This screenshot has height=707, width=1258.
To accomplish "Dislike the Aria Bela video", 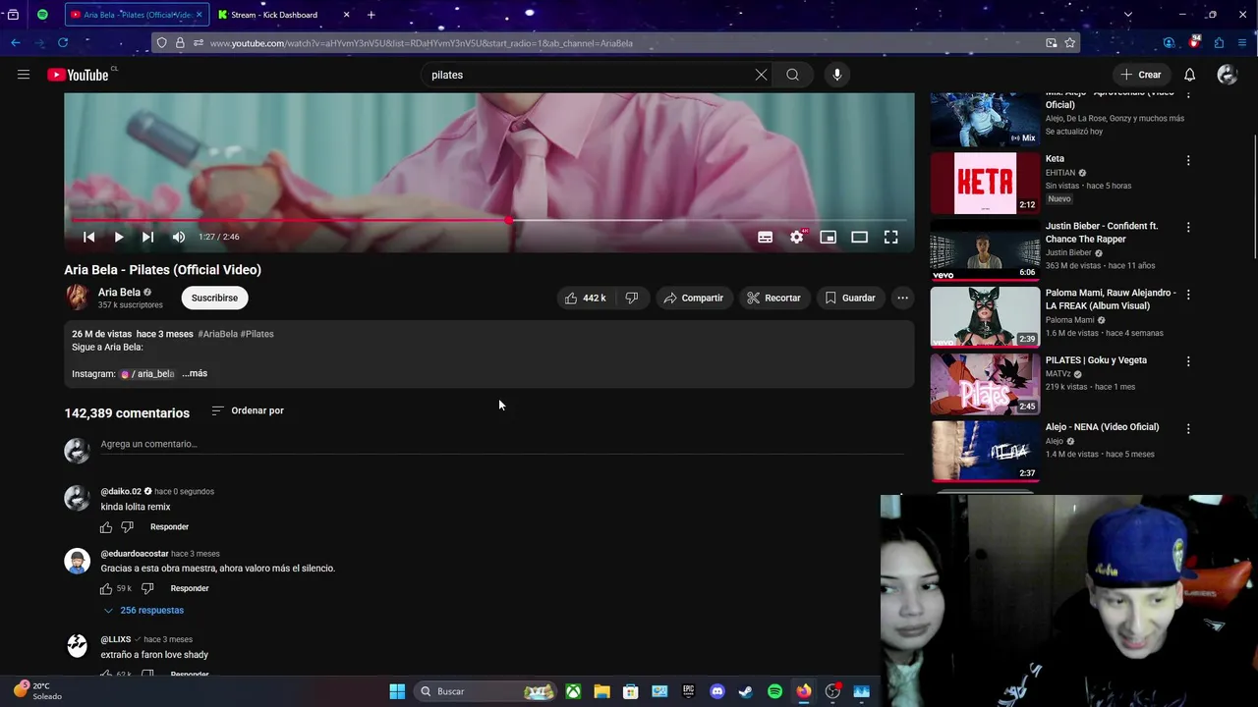I will pos(632,298).
